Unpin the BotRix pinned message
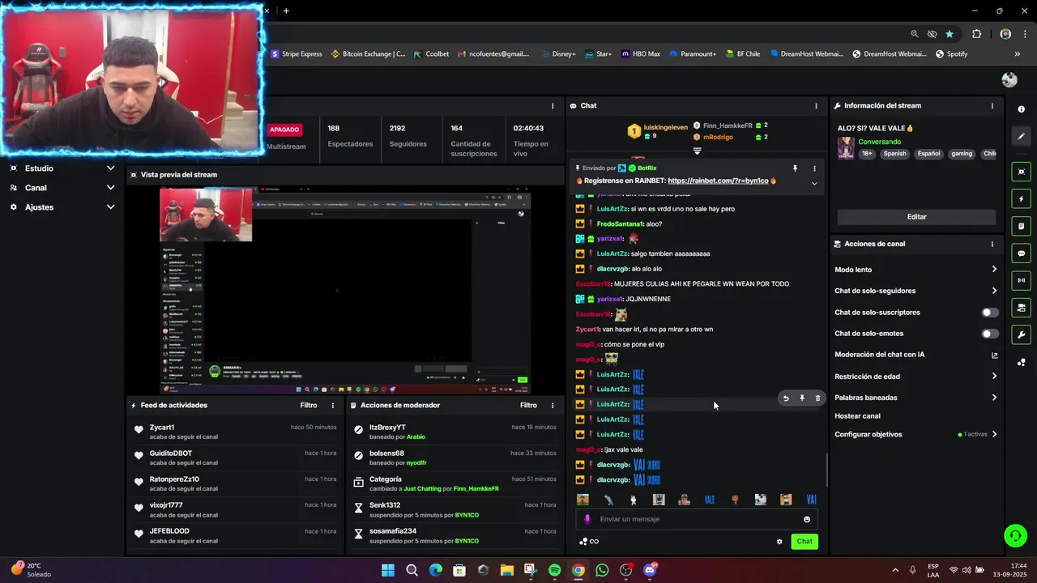The width and height of the screenshot is (1037, 583). 795,168
